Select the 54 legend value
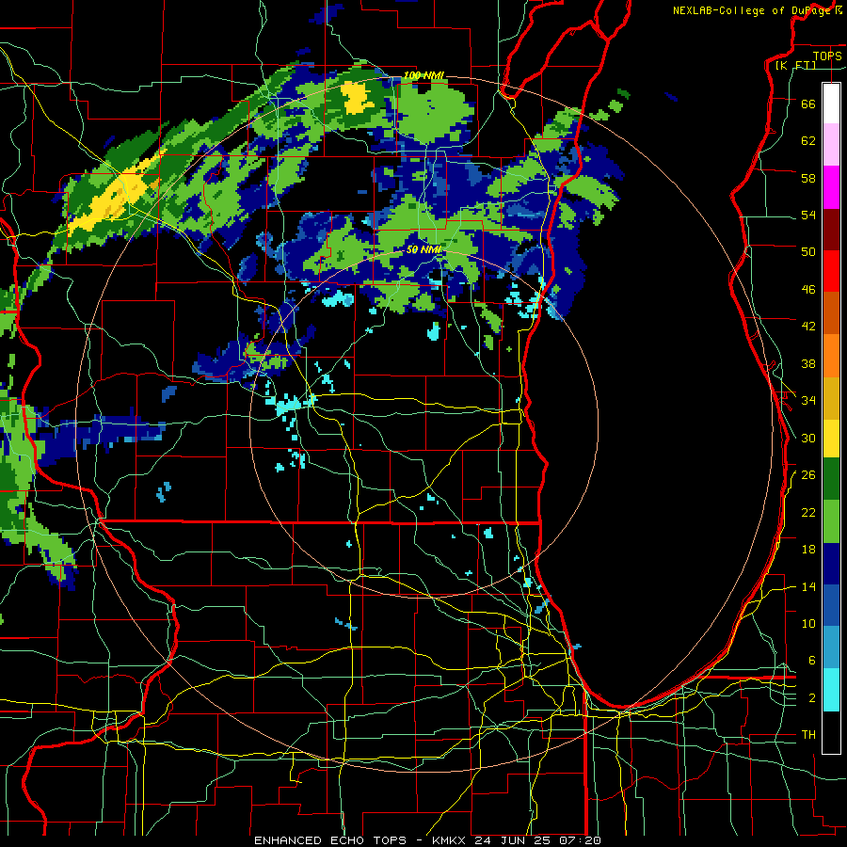 point(808,215)
